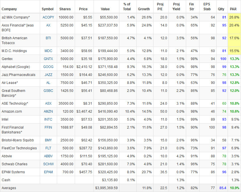The image size is (241, 192).
Task: Follow the GNTX symbol link
Action: tap(48, 59)
